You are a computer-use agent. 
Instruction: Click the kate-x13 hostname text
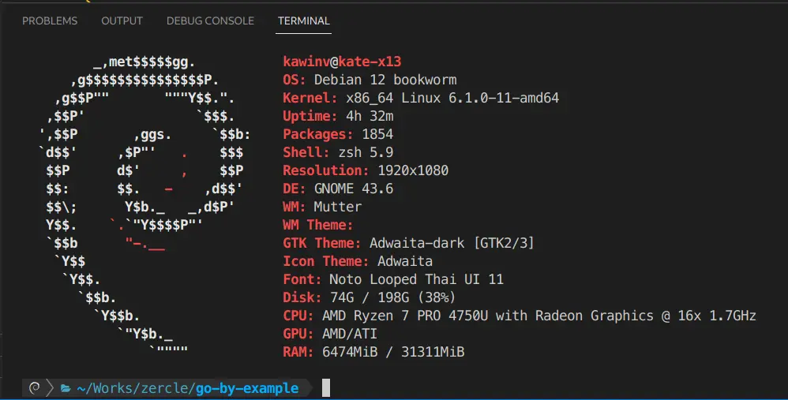point(377,62)
